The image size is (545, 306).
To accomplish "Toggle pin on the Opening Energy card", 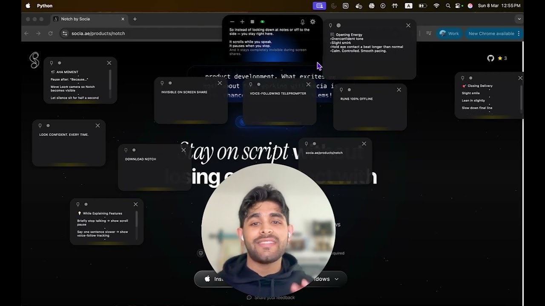I will 330,25.
